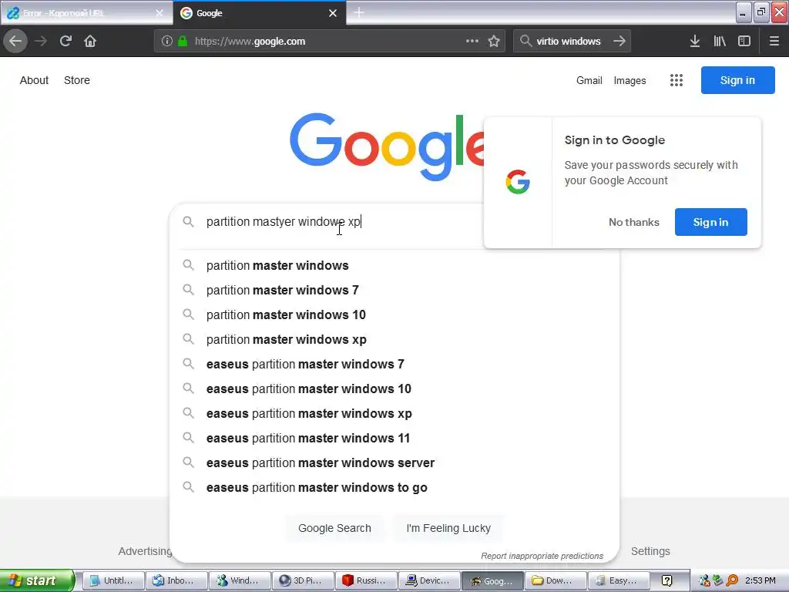Select suggestion 'partition master windows'
Image resolution: width=789 pixels, height=592 pixels.
[x=394, y=265]
